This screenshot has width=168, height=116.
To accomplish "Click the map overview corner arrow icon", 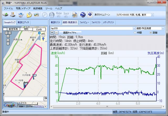I will tap(45, 107).
